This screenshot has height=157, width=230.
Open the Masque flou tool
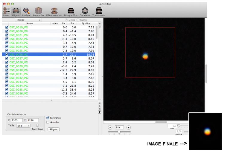[x=71, y=12]
